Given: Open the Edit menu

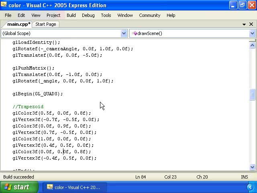Looking at the screenshot, I should [x=21, y=15].
